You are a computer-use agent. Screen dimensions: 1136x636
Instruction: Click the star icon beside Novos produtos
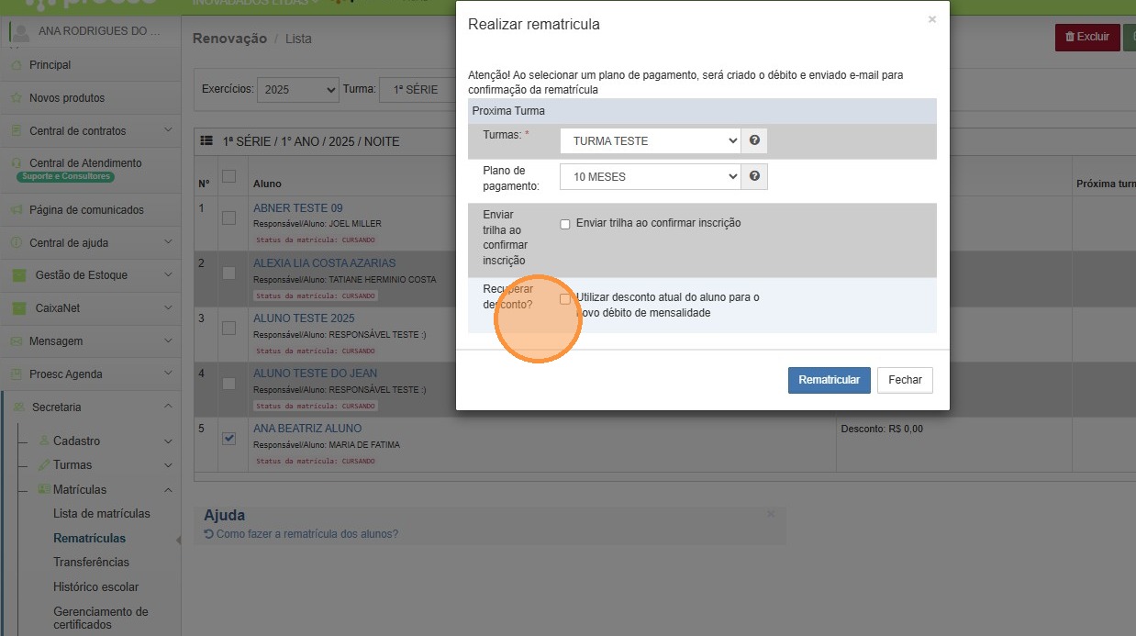click(x=16, y=98)
